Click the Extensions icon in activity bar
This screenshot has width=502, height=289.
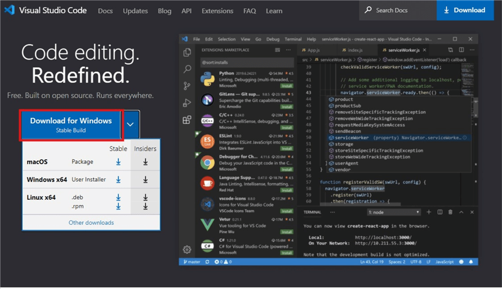coord(187,120)
